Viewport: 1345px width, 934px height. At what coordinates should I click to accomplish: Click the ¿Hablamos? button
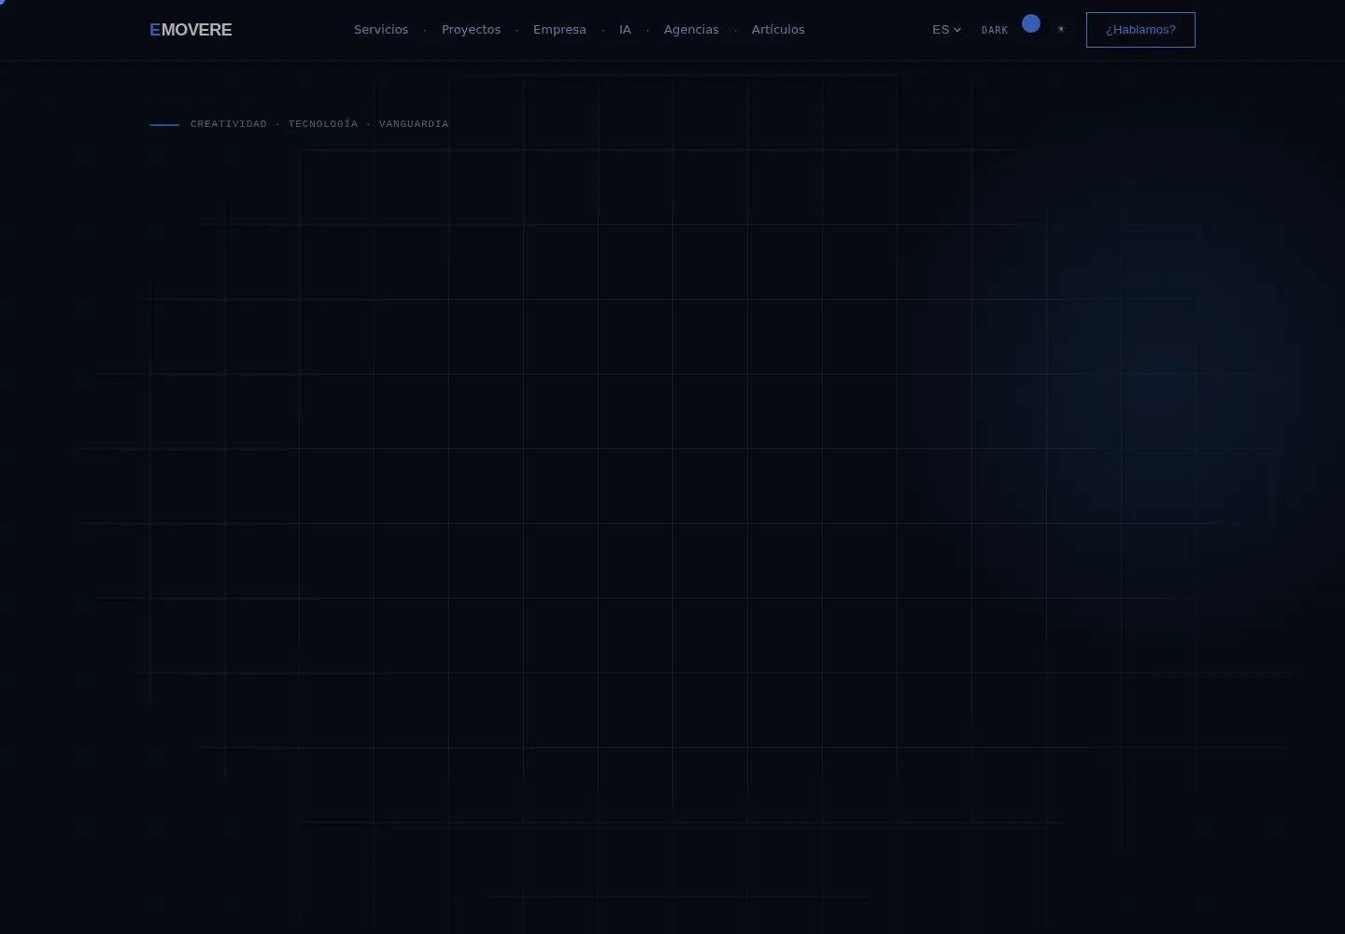pyautogui.click(x=1140, y=30)
